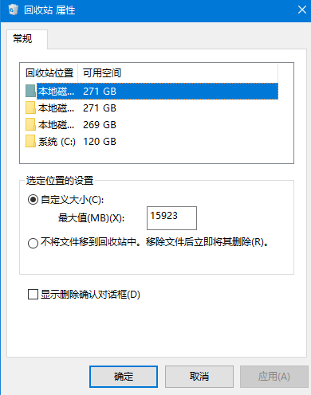Image resolution: width=311 pixels, height=395 pixels.
Task: Click the 应用(A) button
Action: (x=274, y=377)
